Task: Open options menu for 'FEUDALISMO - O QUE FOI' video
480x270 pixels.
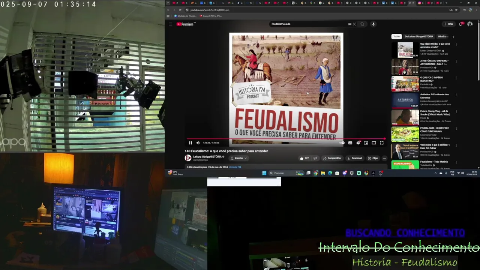Action: click(x=456, y=129)
